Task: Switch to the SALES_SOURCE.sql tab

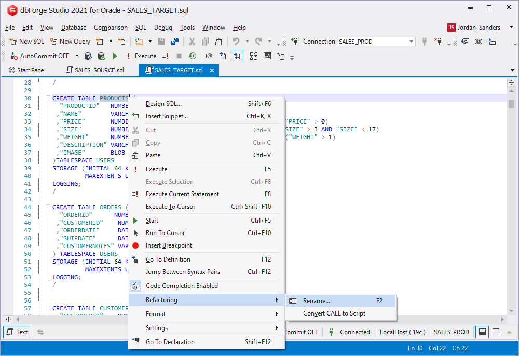Action: point(95,70)
